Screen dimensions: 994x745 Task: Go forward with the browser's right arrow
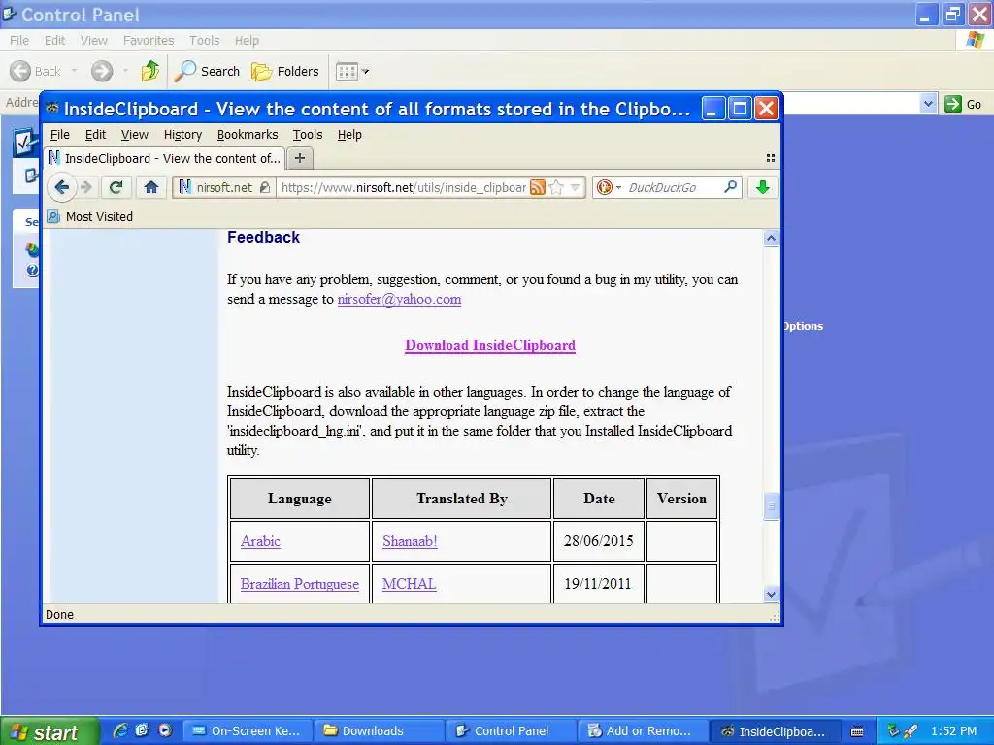click(86, 187)
